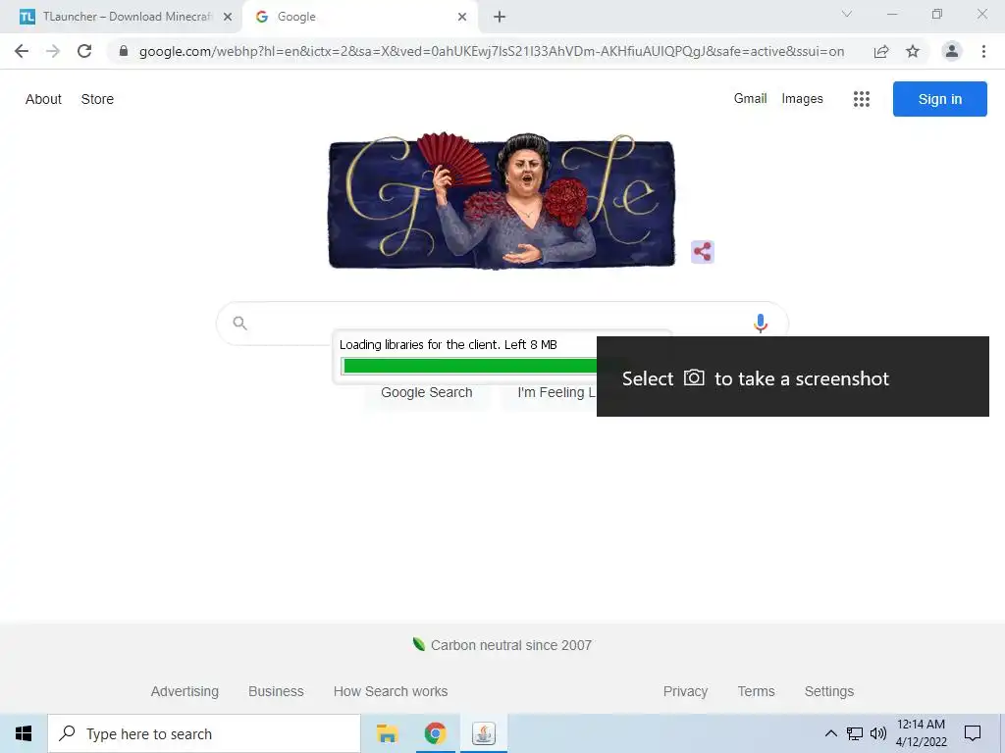
Task: Open Google Images
Action: click(802, 99)
